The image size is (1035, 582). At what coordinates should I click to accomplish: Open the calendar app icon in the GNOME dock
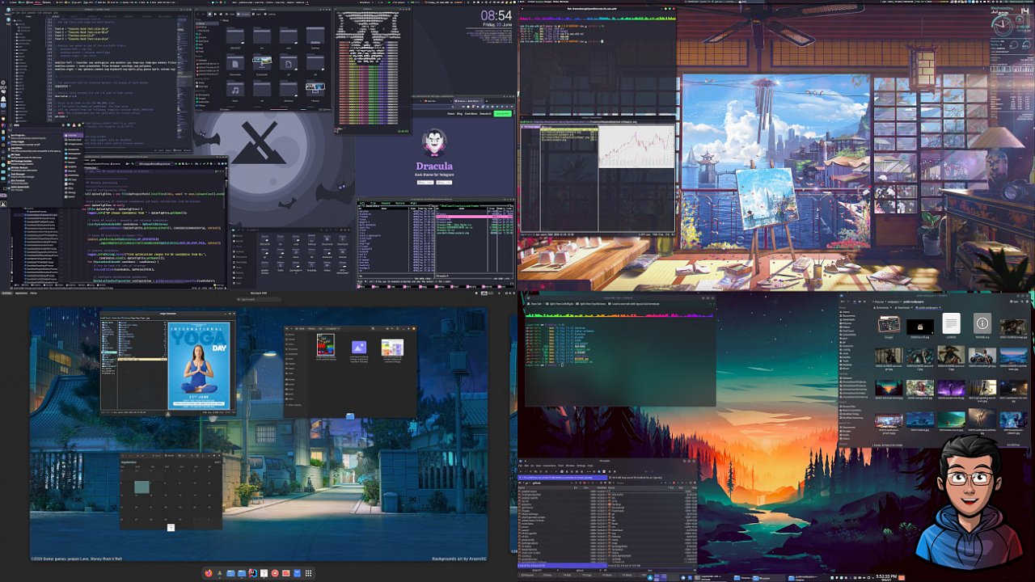pyautogui.click(x=264, y=573)
